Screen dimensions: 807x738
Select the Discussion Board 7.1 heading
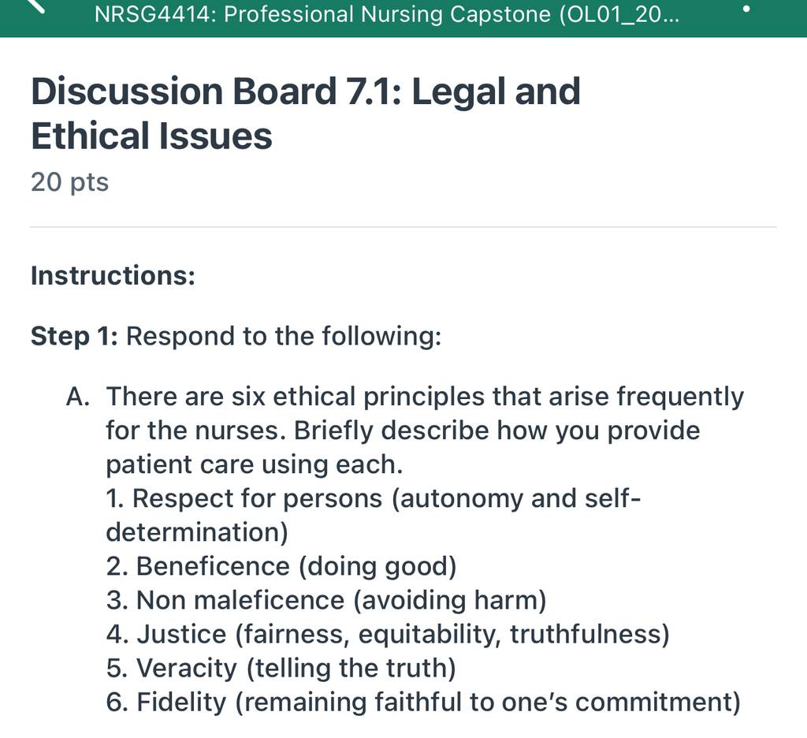[x=306, y=114]
